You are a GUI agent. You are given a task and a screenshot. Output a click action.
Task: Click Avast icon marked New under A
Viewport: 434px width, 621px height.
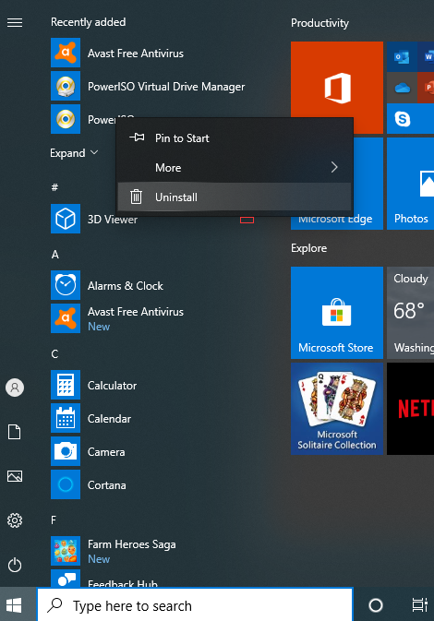(66, 318)
